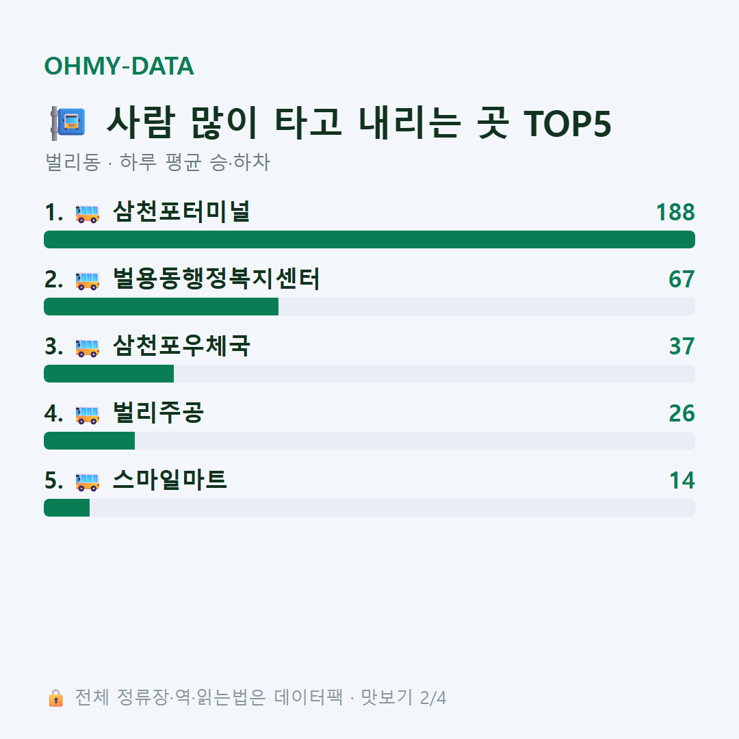Click the progress bar under 스마일마트
The width and height of the screenshot is (739, 739).
point(369,508)
